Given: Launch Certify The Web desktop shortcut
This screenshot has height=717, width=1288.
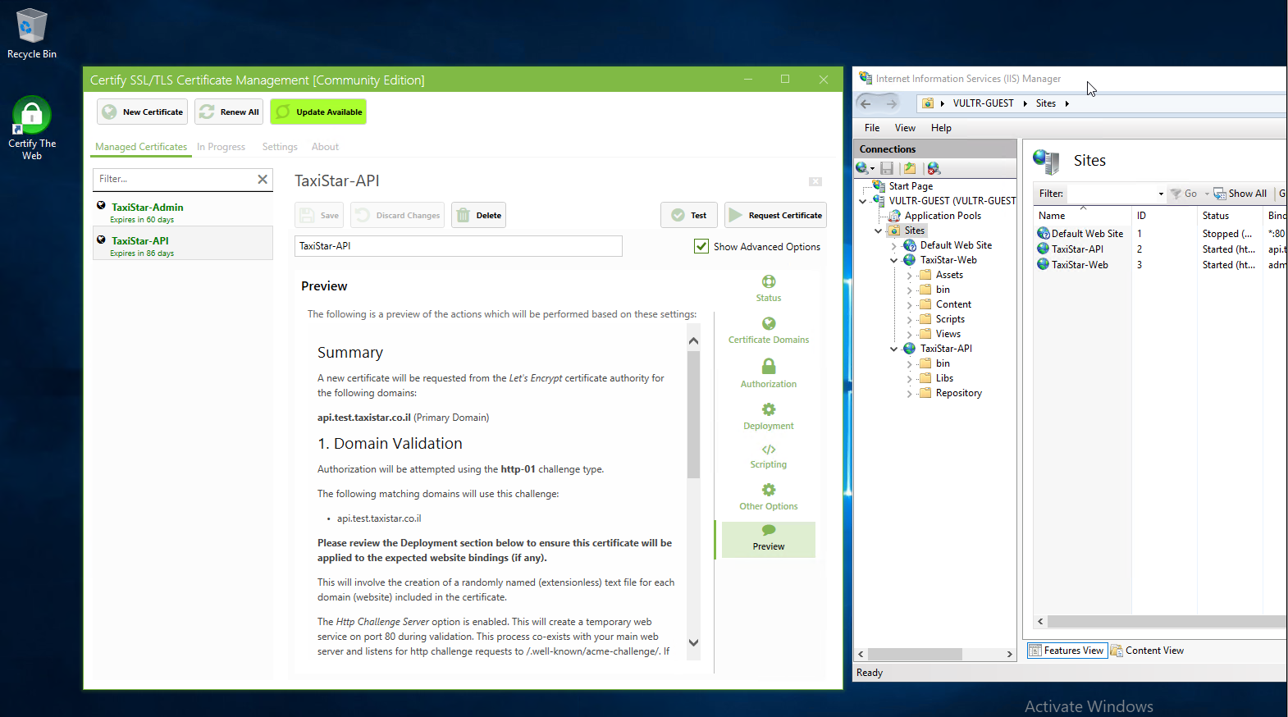Looking at the screenshot, I should pyautogui.click(x=32, y=128).
